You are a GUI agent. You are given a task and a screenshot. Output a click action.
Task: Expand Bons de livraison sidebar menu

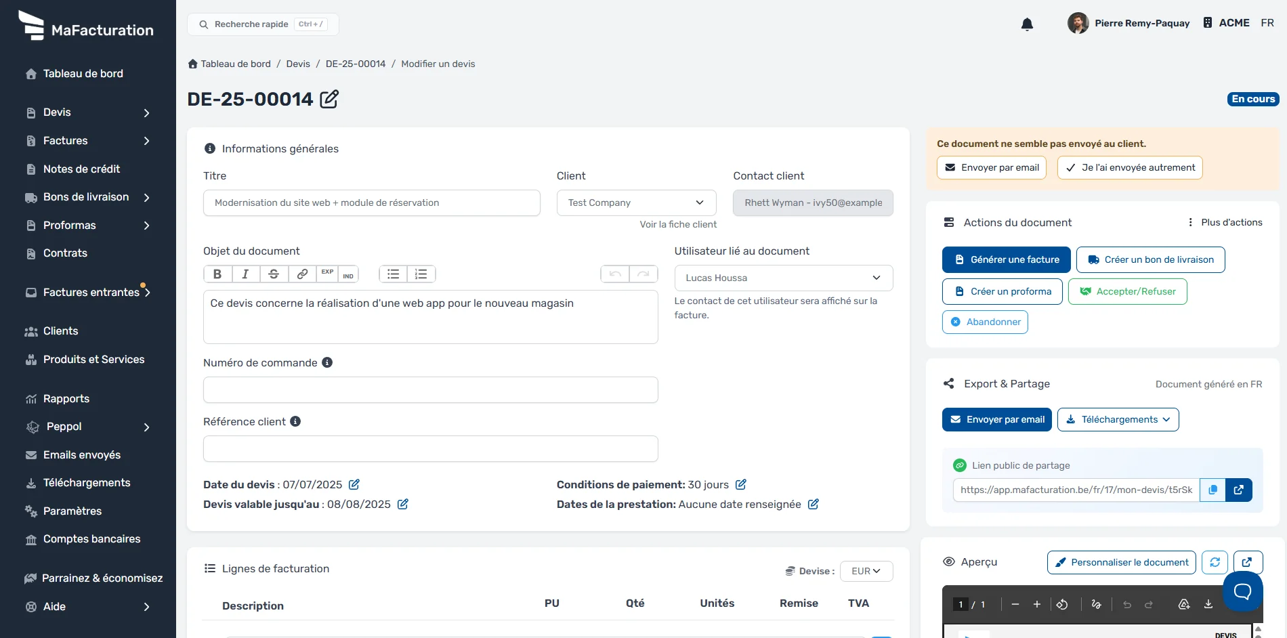(x=88, y=197)
